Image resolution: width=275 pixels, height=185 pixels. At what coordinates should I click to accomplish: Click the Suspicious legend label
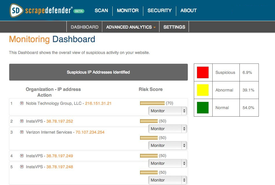tap(225, 72)
